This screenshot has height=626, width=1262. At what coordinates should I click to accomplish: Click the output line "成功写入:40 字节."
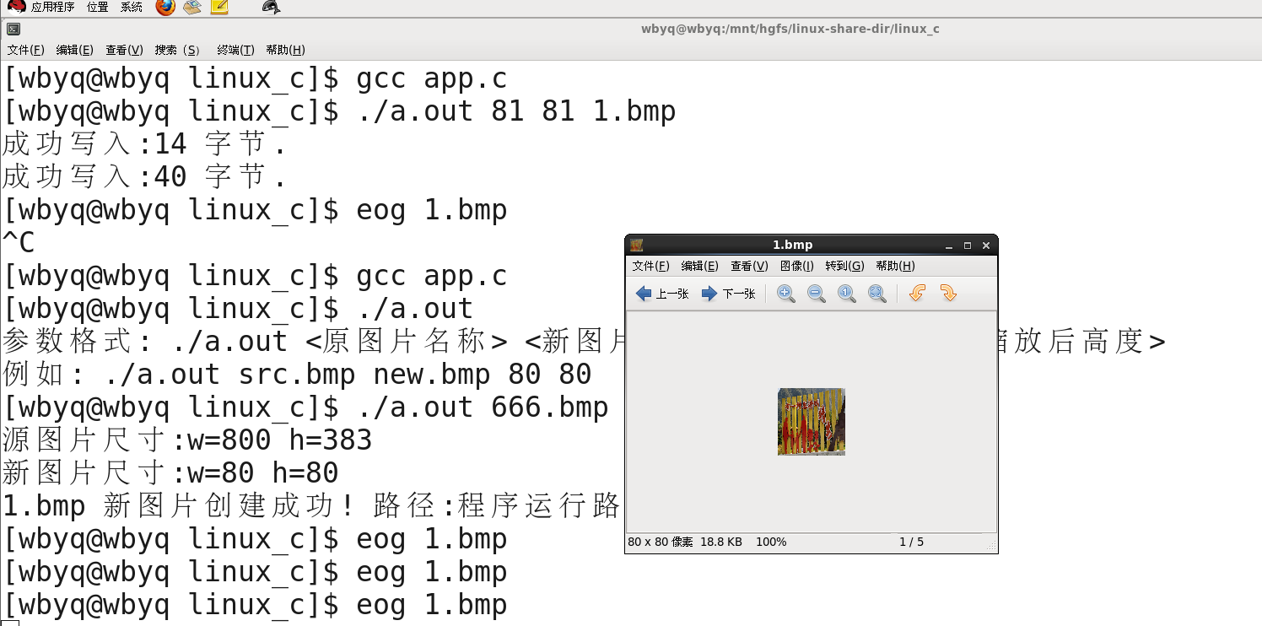pyautogui.click(x=144, y=177)
